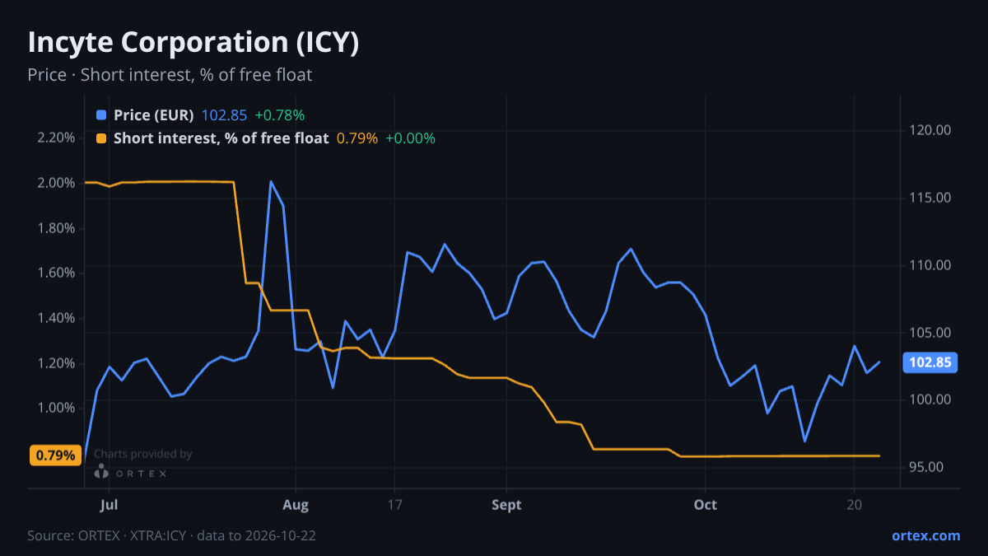Click the Incyte Corporation (ICY) title
Image resolution: width=988 pixels, height=556 pixels.
pyautogui.click(x=193, y=43)
